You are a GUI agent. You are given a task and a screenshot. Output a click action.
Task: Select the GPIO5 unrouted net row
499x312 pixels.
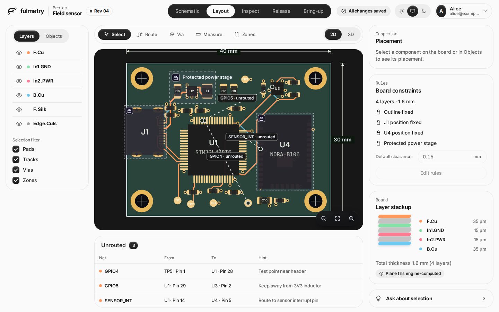point(229,286)
